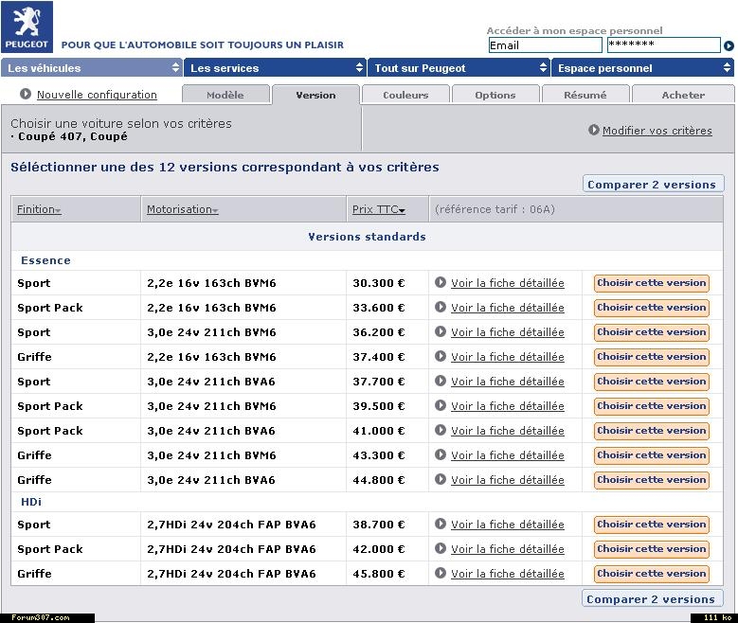Viewport: 738px width, 623px height.
Task: Click the detail icon for the 33.600 € Sport Pack
Action: (x=441, y=307)
